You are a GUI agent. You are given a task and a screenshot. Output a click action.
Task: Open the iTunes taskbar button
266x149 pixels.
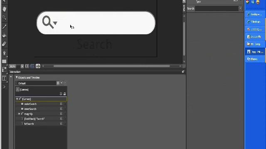[x=255, y=59]
